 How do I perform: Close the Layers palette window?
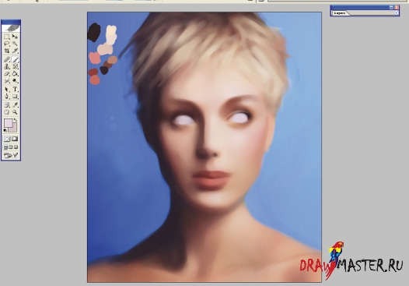click(397, 8)
